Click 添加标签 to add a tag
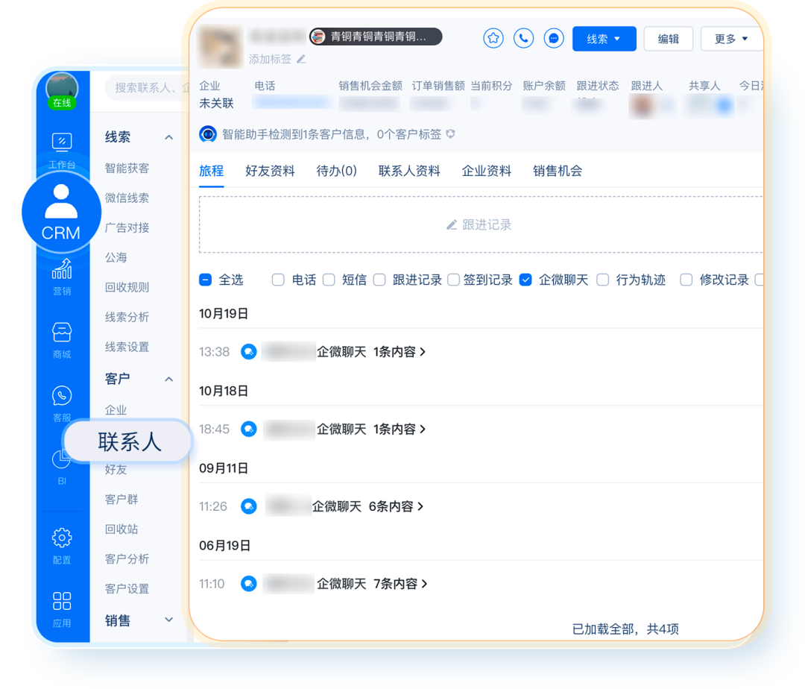This screenshot has width=805, height=689. coord(270,59)
